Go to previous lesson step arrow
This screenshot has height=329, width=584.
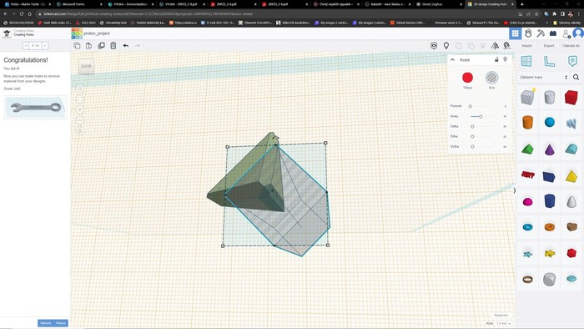(x=26, y=45)
